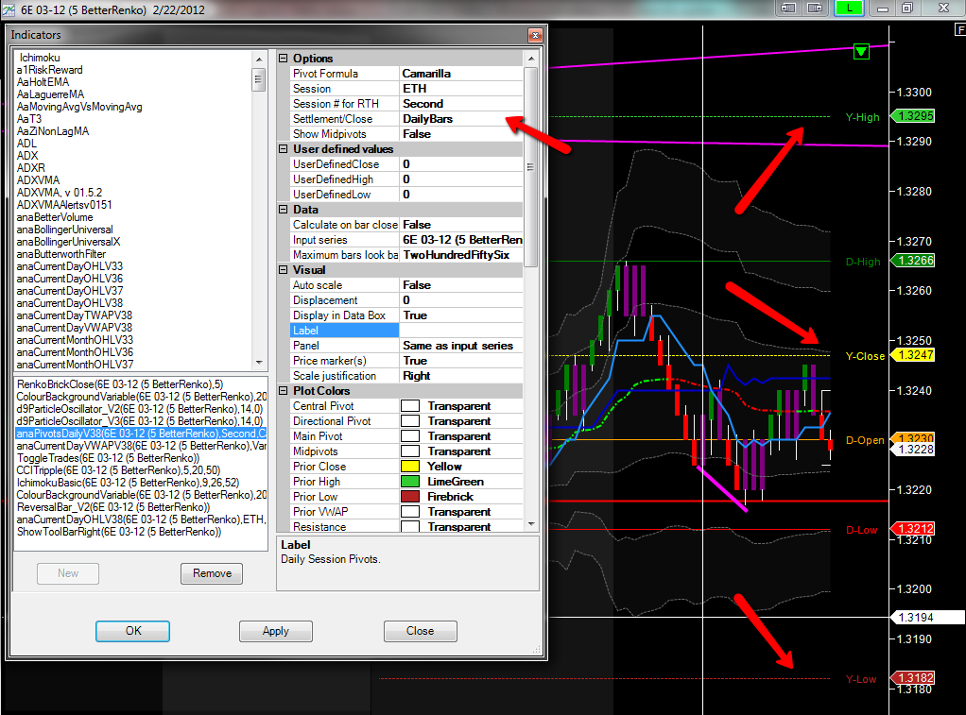Select Ichimoku in indicator list

click(x=40, y=58)
